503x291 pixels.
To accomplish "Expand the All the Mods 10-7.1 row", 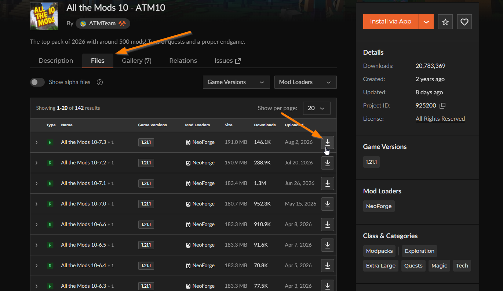I will pyautogui.click(x=36, y=183).
